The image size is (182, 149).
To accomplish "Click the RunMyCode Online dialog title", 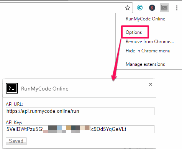I will (45, 89).
